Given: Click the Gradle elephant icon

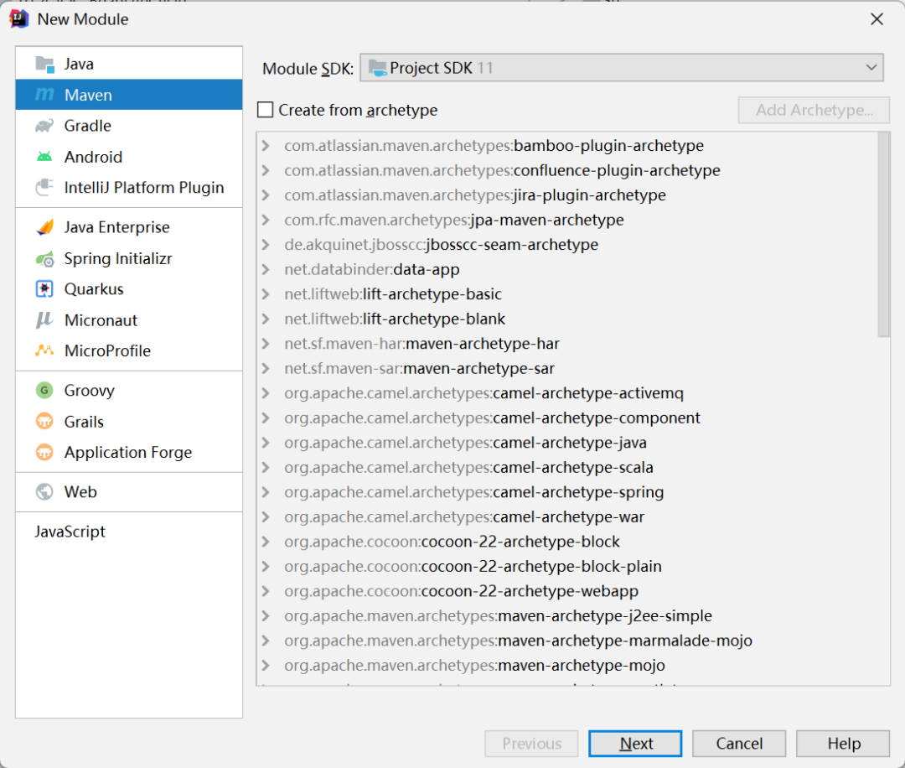Looking at the screenshot, I should pos(44,126).
